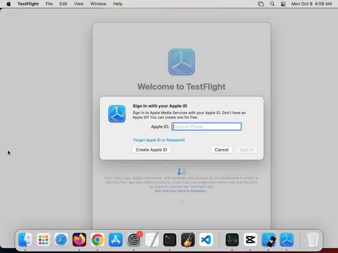
Task: Click the Stage Manager menu bar icon
Action: [x=261, y=4]
